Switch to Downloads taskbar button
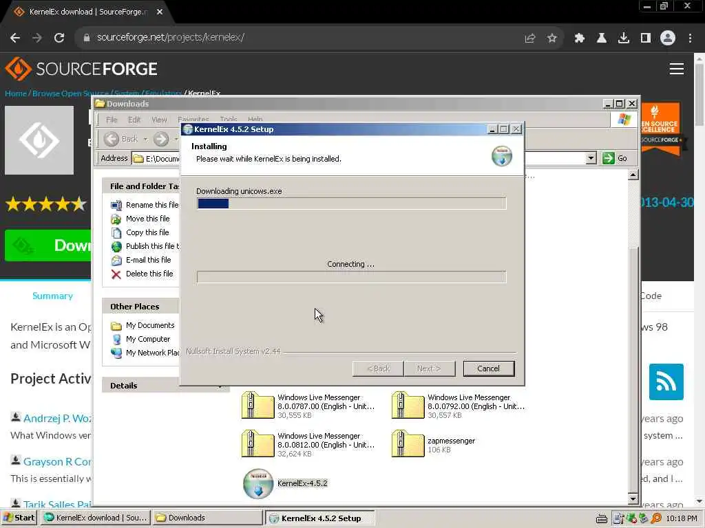Image resolution: width=705 pixels, height=528 pixels. tap(207, 518)
